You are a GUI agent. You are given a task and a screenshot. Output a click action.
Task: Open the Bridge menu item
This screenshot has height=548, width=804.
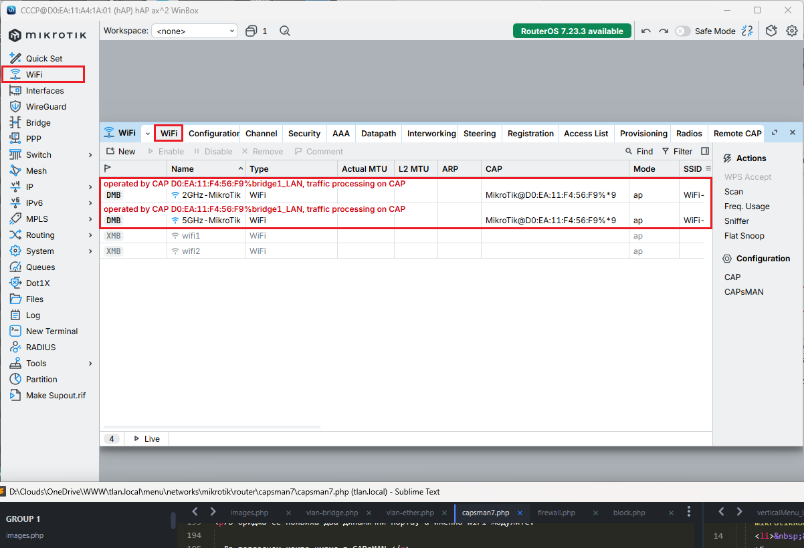coord(38,122)
